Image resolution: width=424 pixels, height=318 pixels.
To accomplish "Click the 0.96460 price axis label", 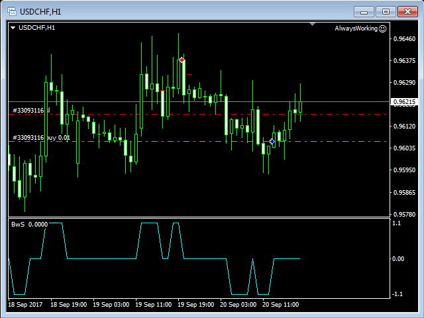I will click(x=403, y=39).
